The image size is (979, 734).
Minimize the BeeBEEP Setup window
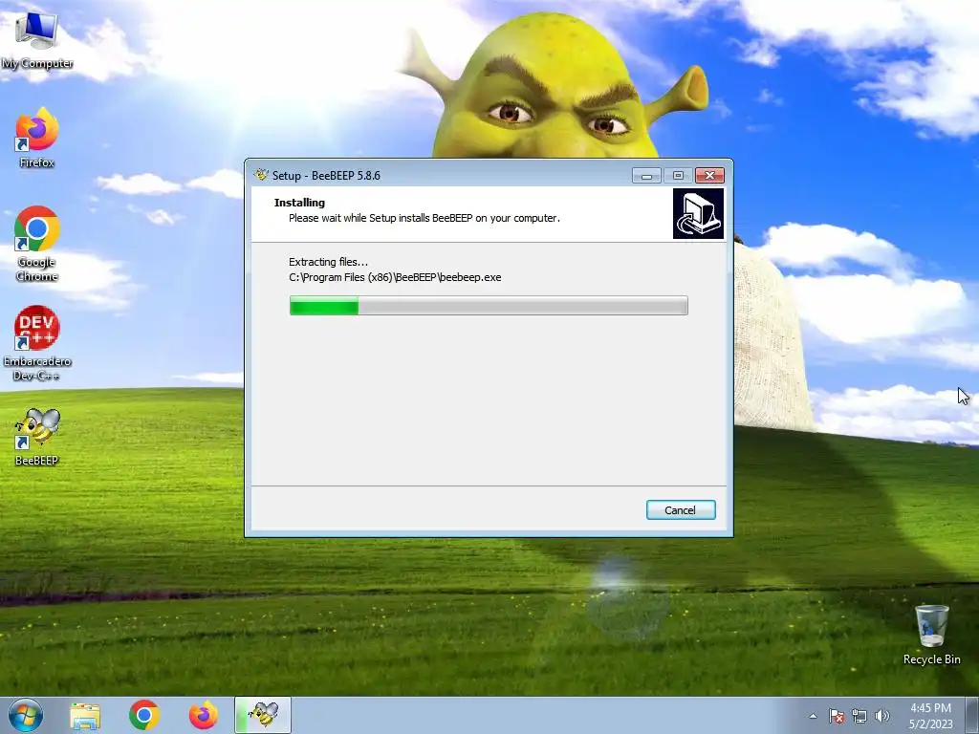point(646,176)
